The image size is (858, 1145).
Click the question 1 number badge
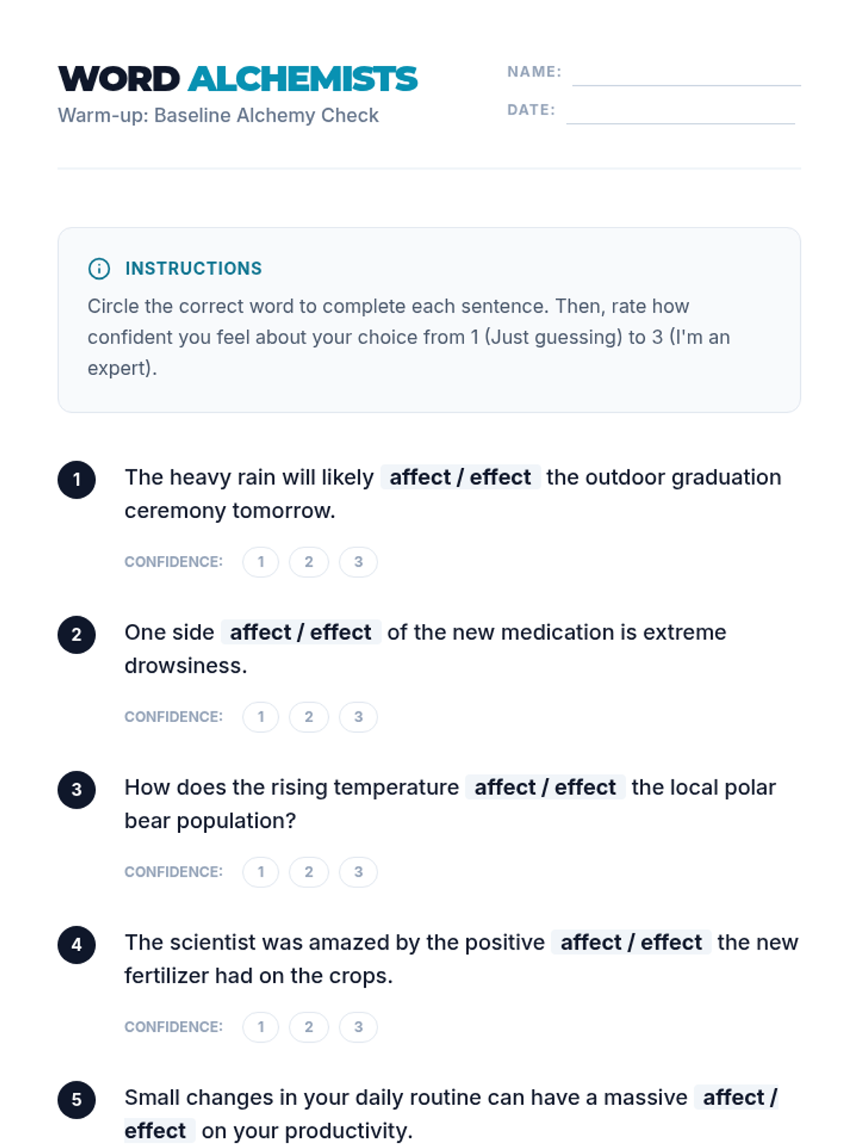tap(77, 479)
